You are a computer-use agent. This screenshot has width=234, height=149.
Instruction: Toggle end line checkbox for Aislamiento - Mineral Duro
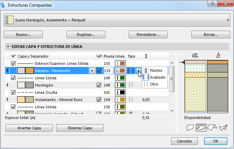99,100
